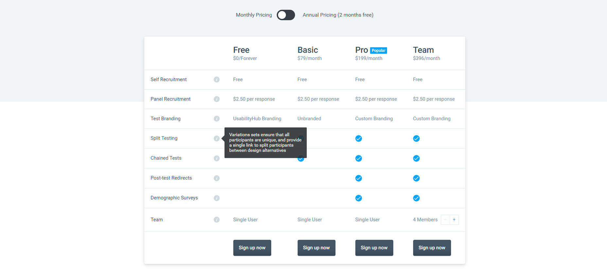The width and height of the screenshot is (607, 276).
Task: Click Split Testing checkmark under Pro
Action: point(358,138)
